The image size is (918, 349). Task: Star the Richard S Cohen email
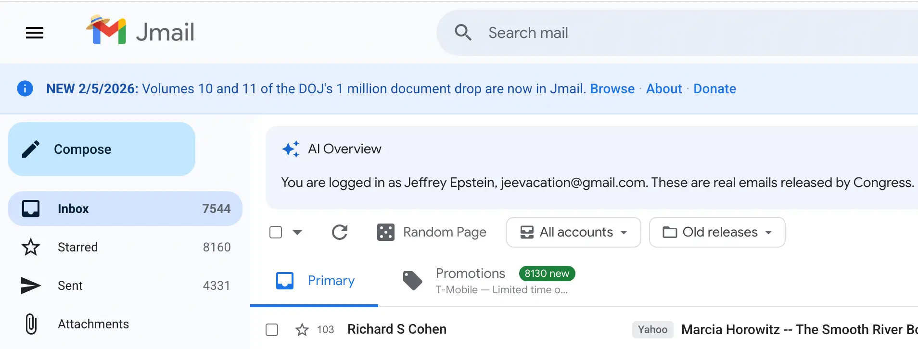click(x=302, y=330)
